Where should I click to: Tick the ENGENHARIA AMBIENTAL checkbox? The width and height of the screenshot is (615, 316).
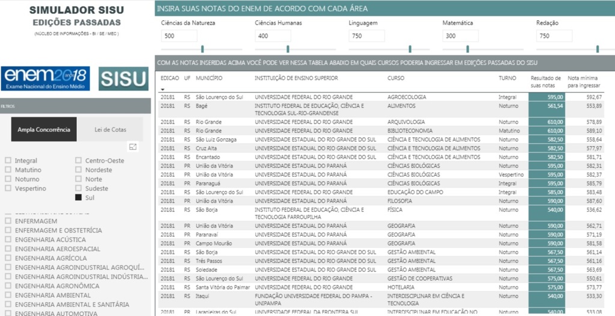8,295
